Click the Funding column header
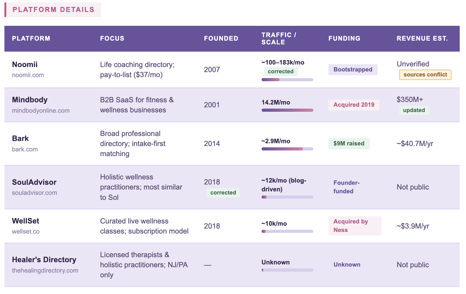The width and height of the screenshot is (466, 294). coord(344,39)
